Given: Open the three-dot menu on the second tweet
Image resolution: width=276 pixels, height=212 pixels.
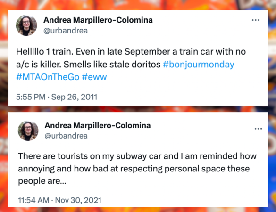Looking at the screenshot, I should tap(258, 129).
